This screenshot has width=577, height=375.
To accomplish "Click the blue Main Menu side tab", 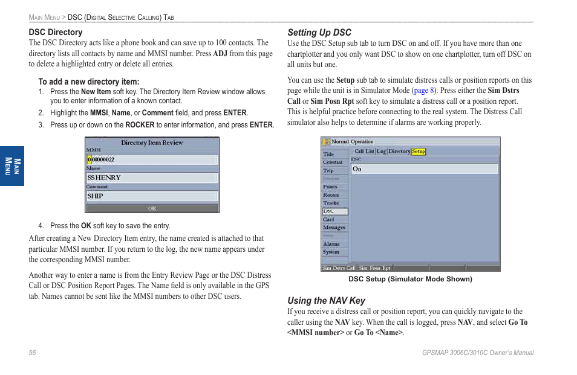I will pyautogui.click(x=11, y=166).
